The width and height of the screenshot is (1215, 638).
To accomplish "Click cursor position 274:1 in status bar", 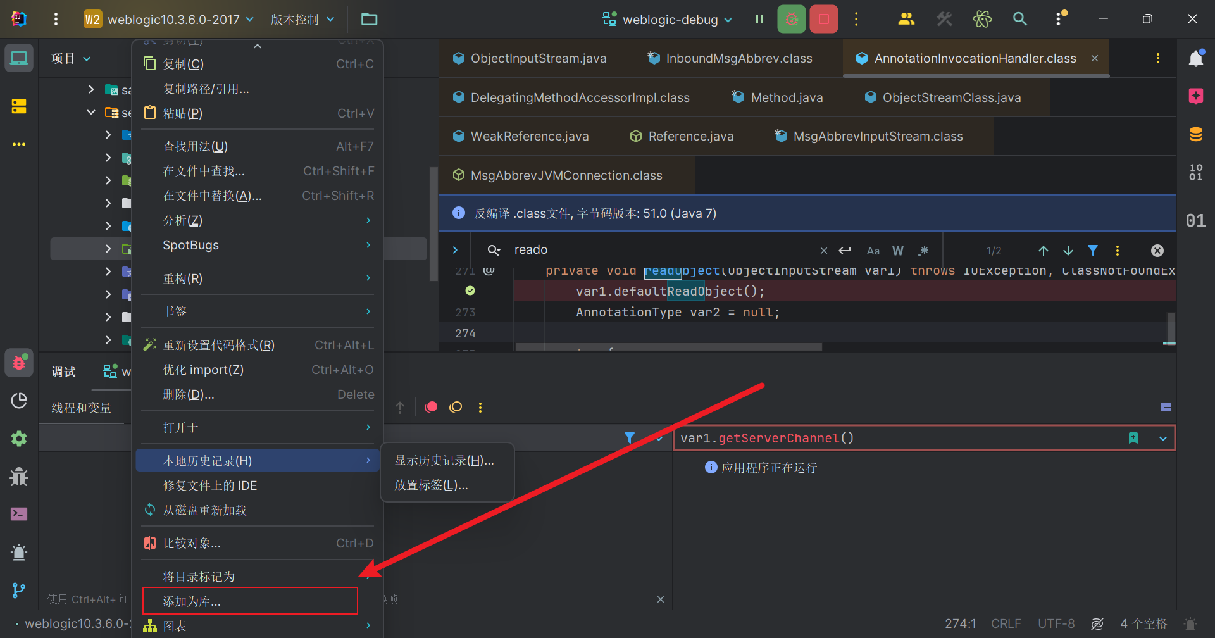I will 961,623.
